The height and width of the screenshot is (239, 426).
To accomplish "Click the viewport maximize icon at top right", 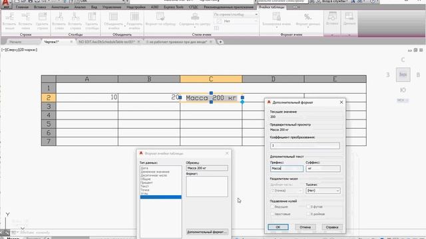I will [415, 50].
